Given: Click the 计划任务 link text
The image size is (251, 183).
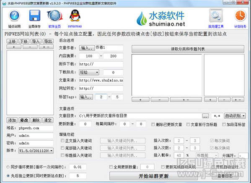Looking at the screenshot, I should tap(240, 26).
